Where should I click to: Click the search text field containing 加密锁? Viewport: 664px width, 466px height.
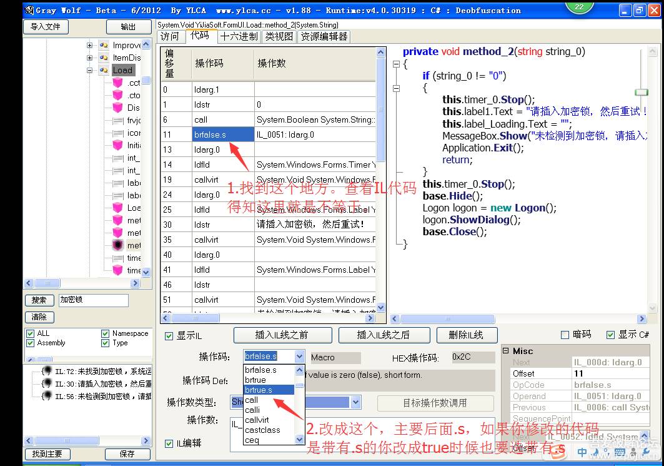pos(93,300)
